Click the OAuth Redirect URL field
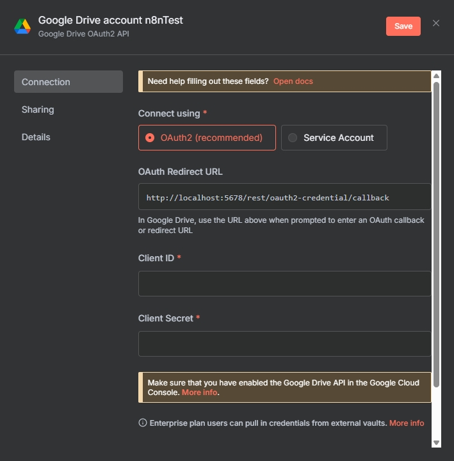454x461 pixels. [285, 197]
